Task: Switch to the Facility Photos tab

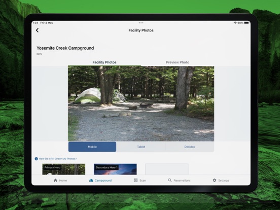Action: [x=104, y=62]
